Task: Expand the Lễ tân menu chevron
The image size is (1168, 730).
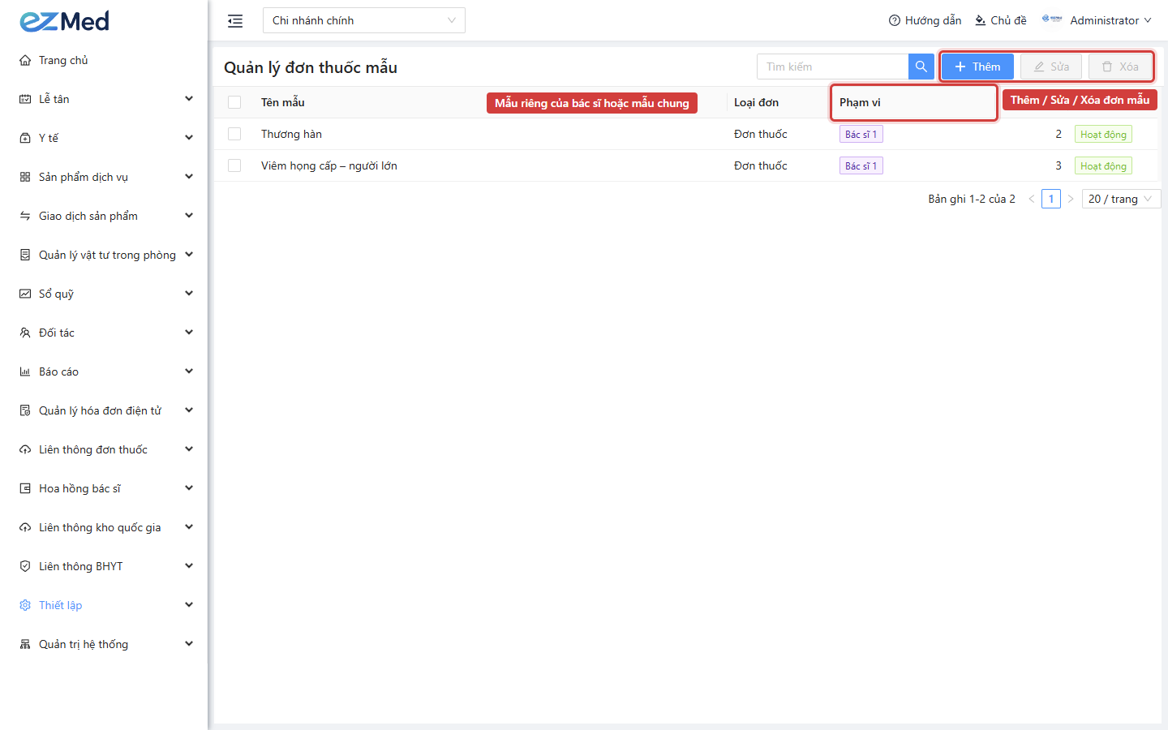Action: pyautogui.click(x=189, y=99)
